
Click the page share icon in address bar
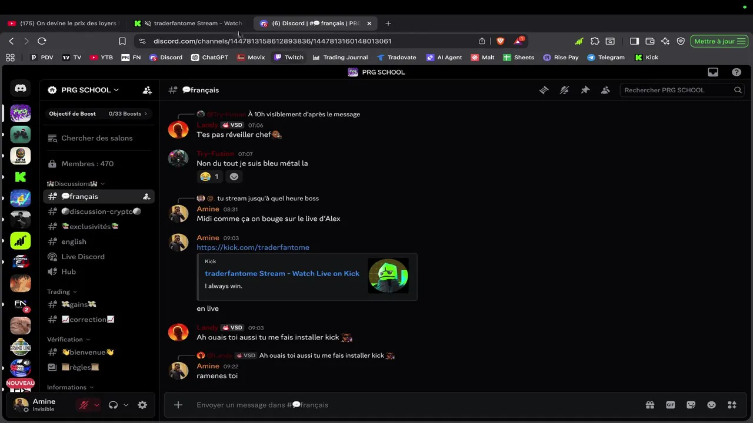(x=482, y=41)
